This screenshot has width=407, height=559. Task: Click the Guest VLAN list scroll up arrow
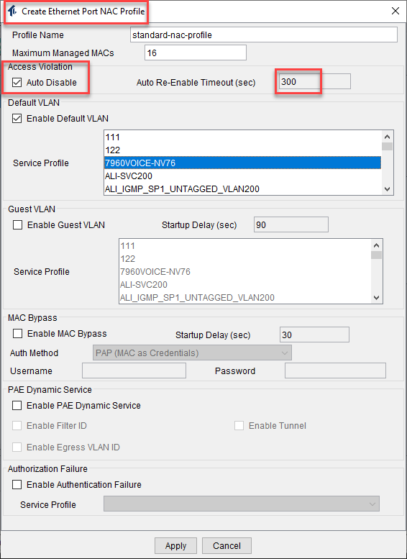point(376,245)
